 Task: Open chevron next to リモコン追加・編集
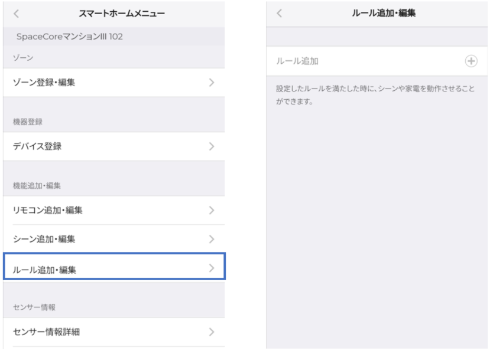(x=212, y=210)
